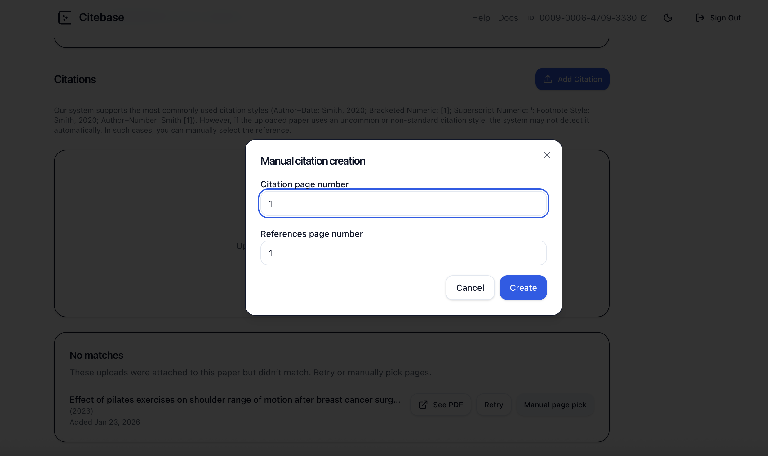Click the Sign Out arrow icon
The width and height of the screenshot is (768, 456).
click(x=700, y=18)
